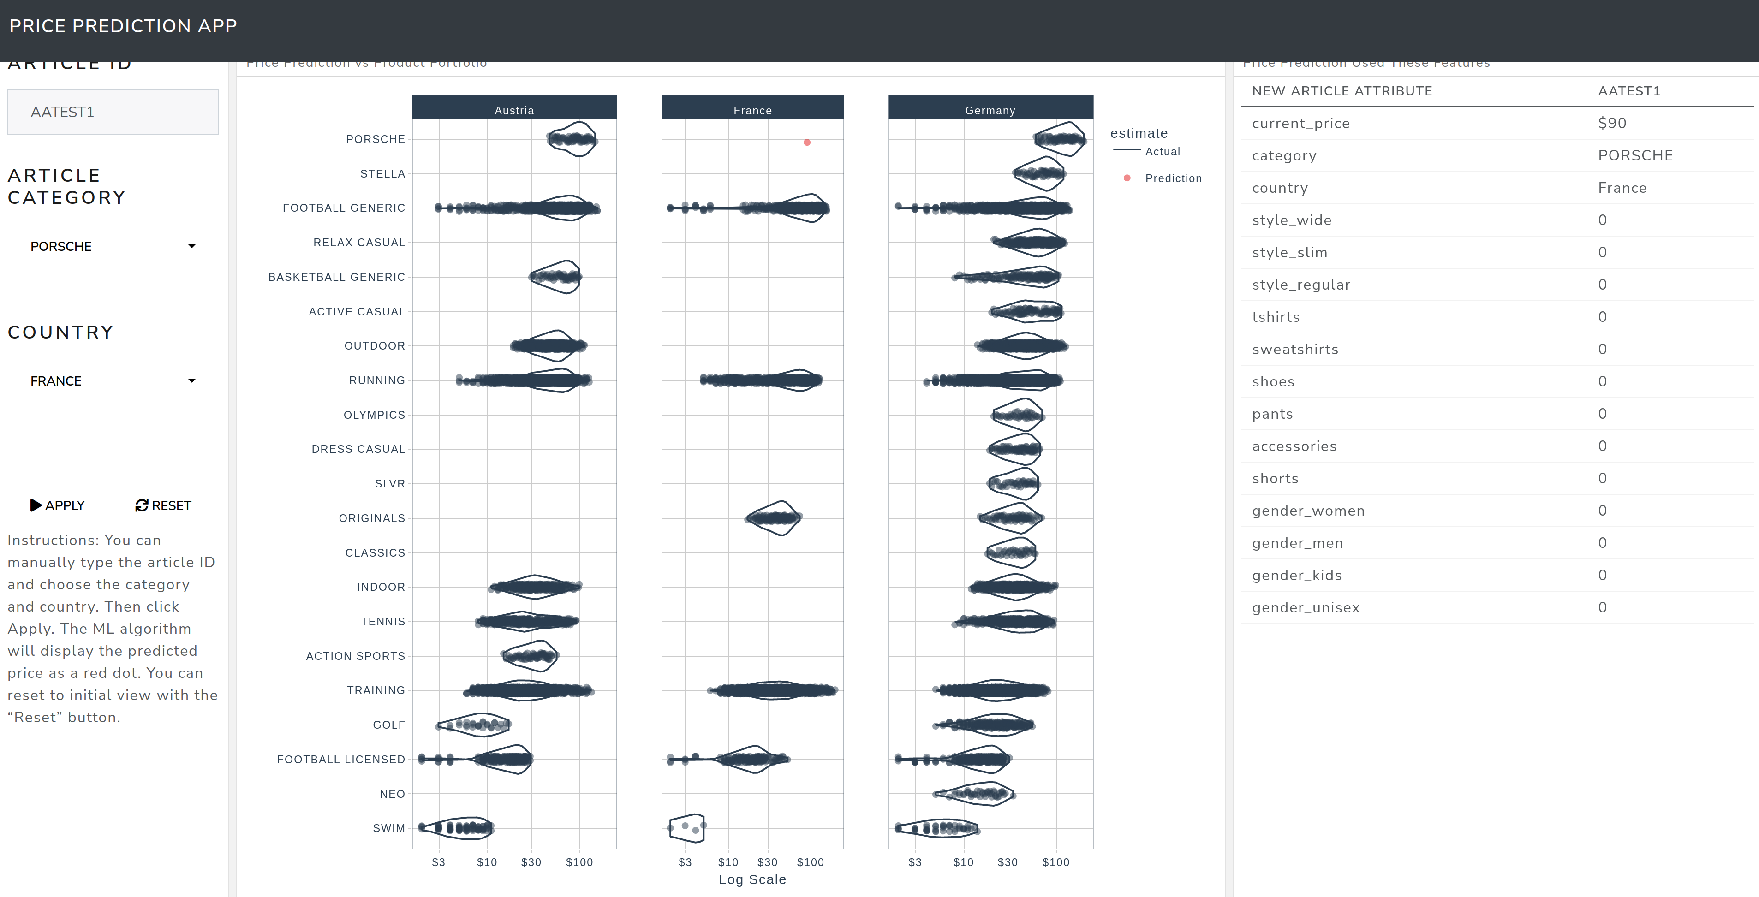Click the NEO y-axis label
The image size is (1759, 897).
tap(392, 794)
